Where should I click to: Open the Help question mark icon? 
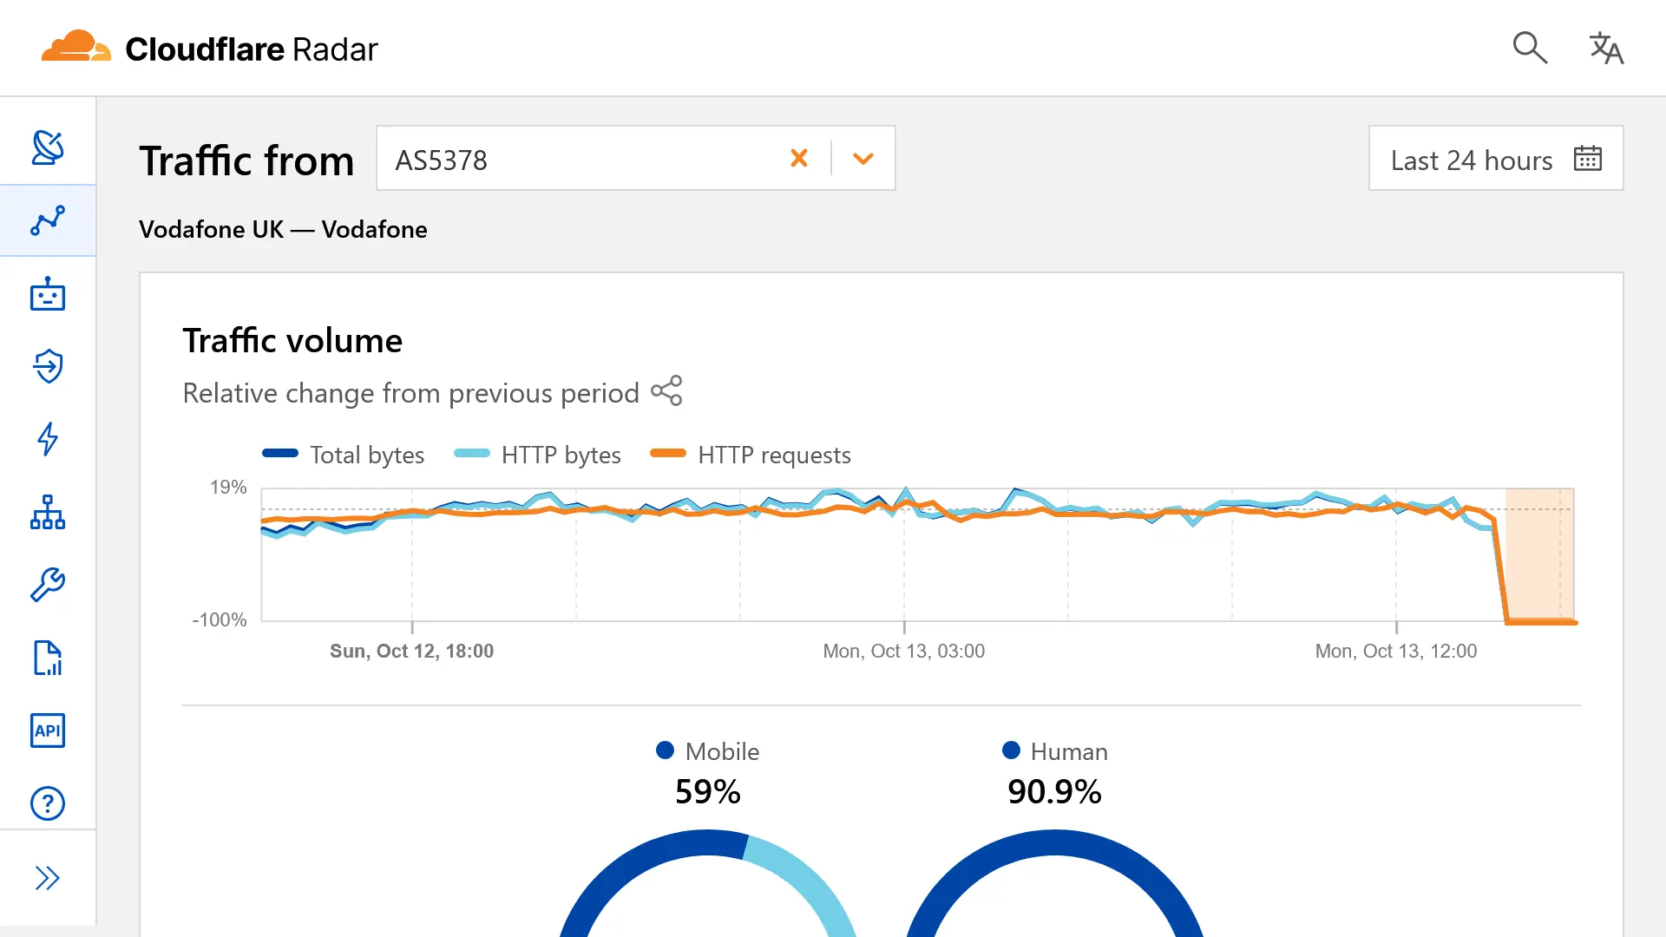tap(48, 803)
